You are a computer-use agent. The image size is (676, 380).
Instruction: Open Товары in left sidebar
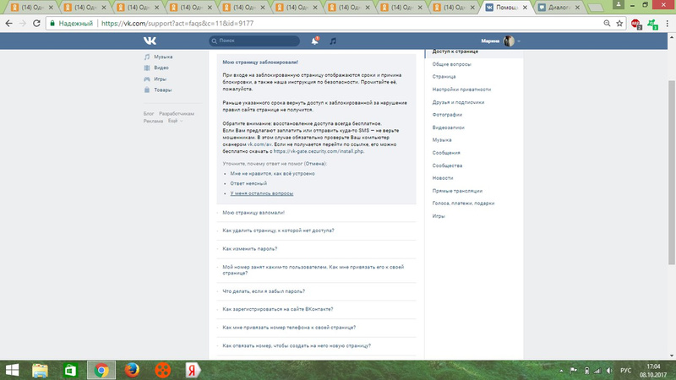[163, 90]
